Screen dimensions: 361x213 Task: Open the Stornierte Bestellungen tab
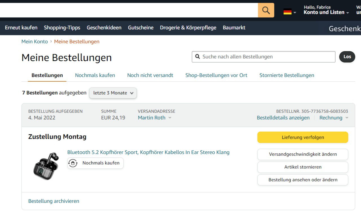[x=287, y=75]
